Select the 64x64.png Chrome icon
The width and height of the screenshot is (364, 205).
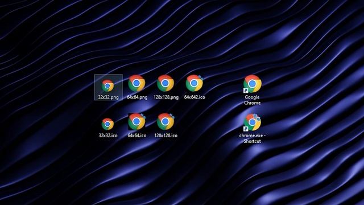[136, 83]
